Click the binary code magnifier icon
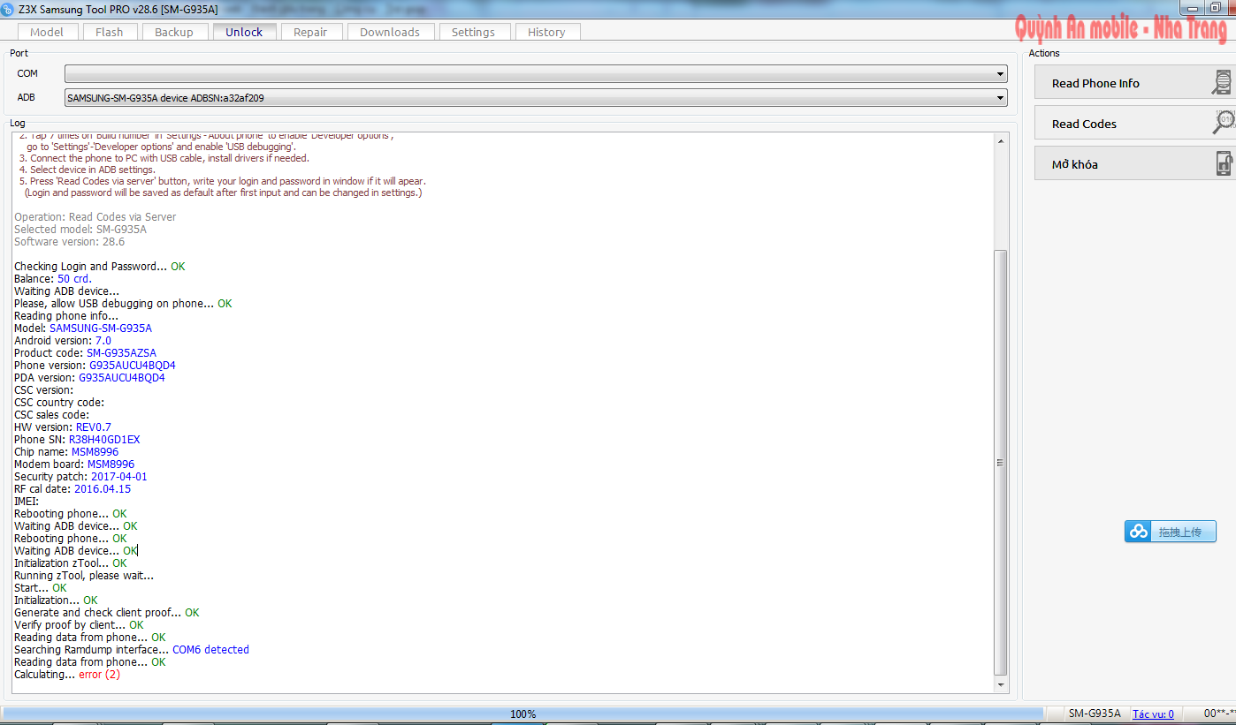The height and width of the screenshot is (725, 1236). [1223, 123]
